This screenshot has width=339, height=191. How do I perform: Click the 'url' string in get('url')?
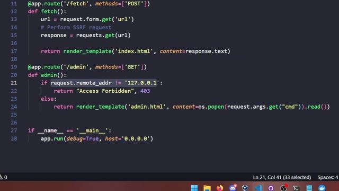[x=123, y=20]
